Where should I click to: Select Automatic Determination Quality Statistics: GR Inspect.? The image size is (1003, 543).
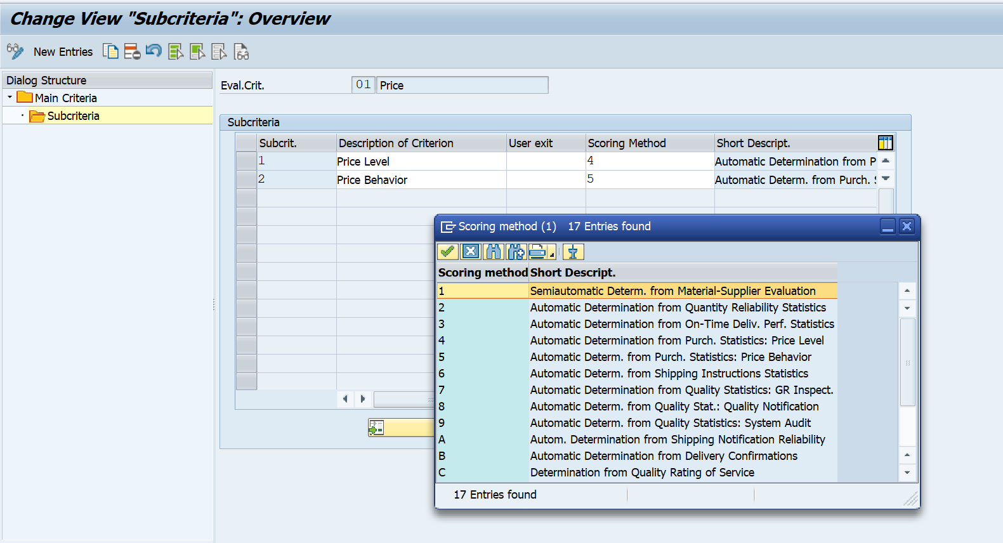click(682, 390)
